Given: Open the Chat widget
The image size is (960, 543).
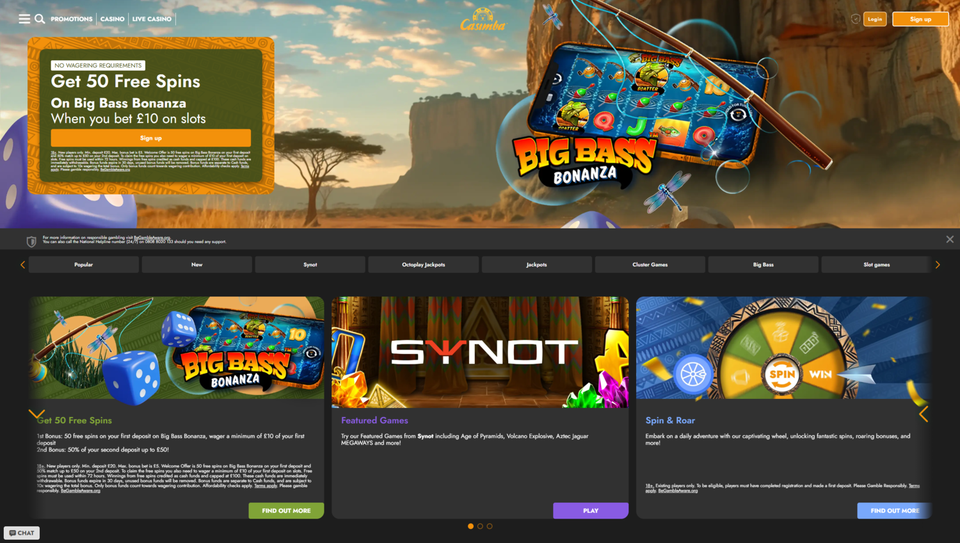Looking at the screenshot, I should pos(22,533).
